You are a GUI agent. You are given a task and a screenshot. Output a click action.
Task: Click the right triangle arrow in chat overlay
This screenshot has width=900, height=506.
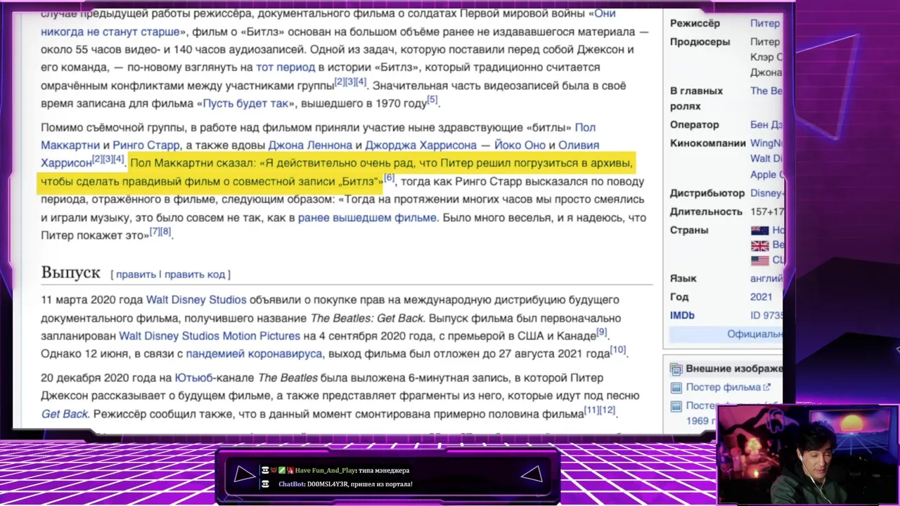click(x=532, y=474)
